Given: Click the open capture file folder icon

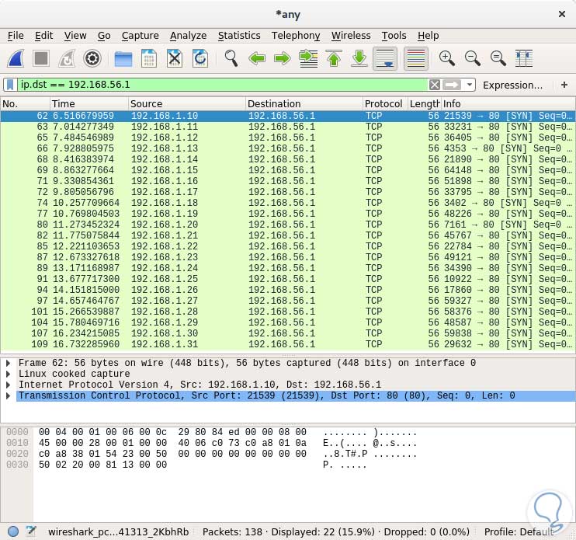Looking at the screenshot, I should [123, 58].
